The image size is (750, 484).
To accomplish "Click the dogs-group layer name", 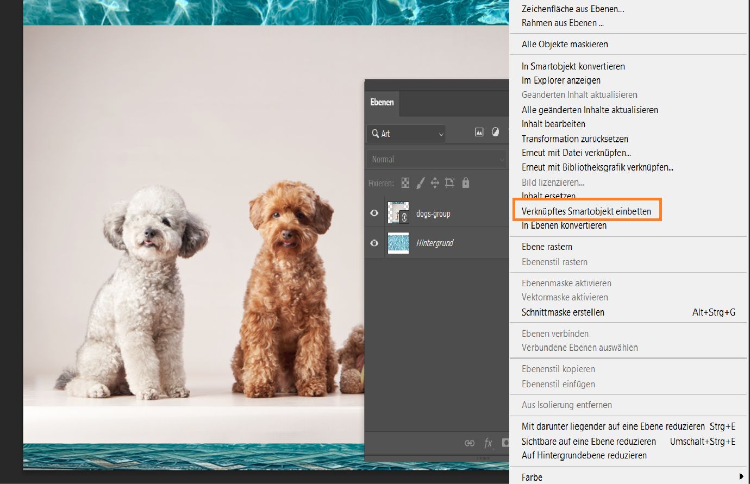I will click(433, 213).
